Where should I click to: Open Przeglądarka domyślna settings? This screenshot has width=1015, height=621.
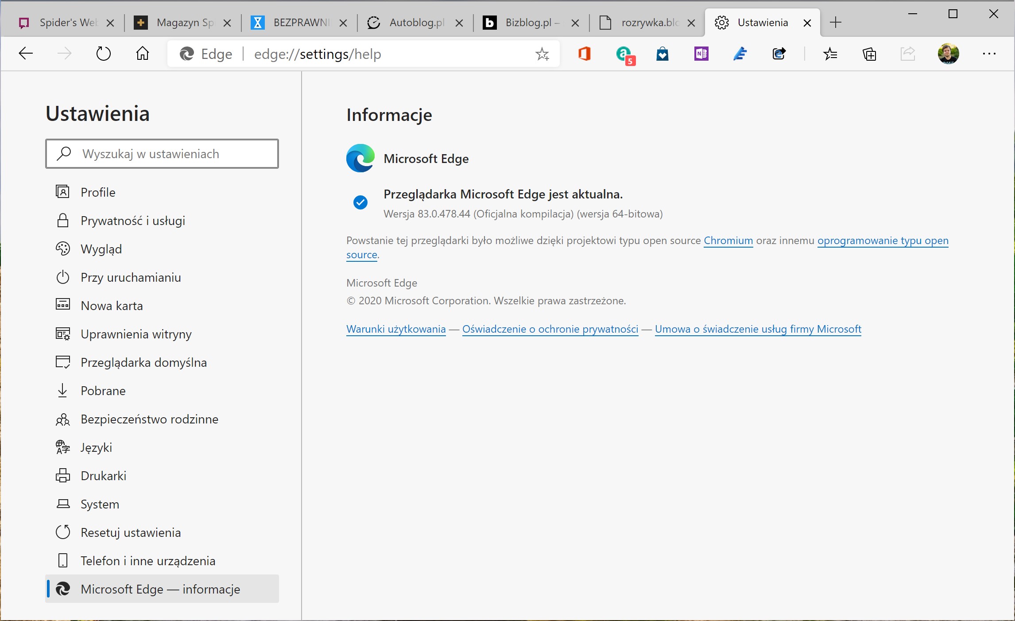[162, 362]
